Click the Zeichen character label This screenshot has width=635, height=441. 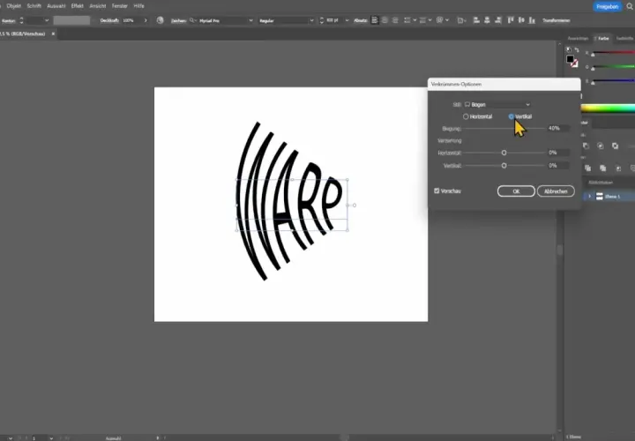[178, 20]
